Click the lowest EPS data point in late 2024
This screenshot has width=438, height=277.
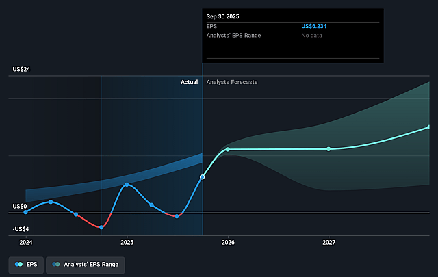[101, 227]
